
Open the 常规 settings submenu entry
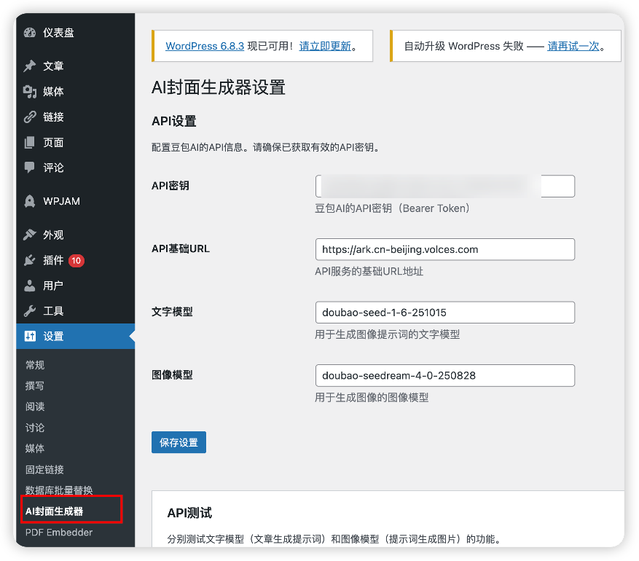pyautogui.click(x=34, y=364)
